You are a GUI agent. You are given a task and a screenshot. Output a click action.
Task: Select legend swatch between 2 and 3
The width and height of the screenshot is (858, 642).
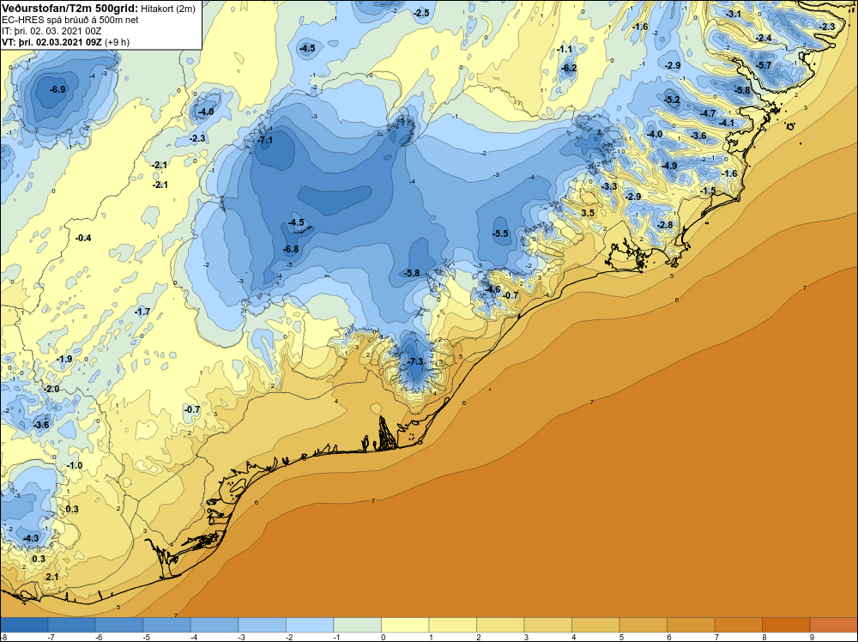(x=500, y=625)
